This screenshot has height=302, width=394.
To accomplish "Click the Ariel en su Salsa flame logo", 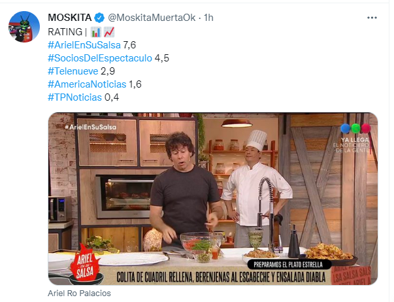I will pos(85,263).
